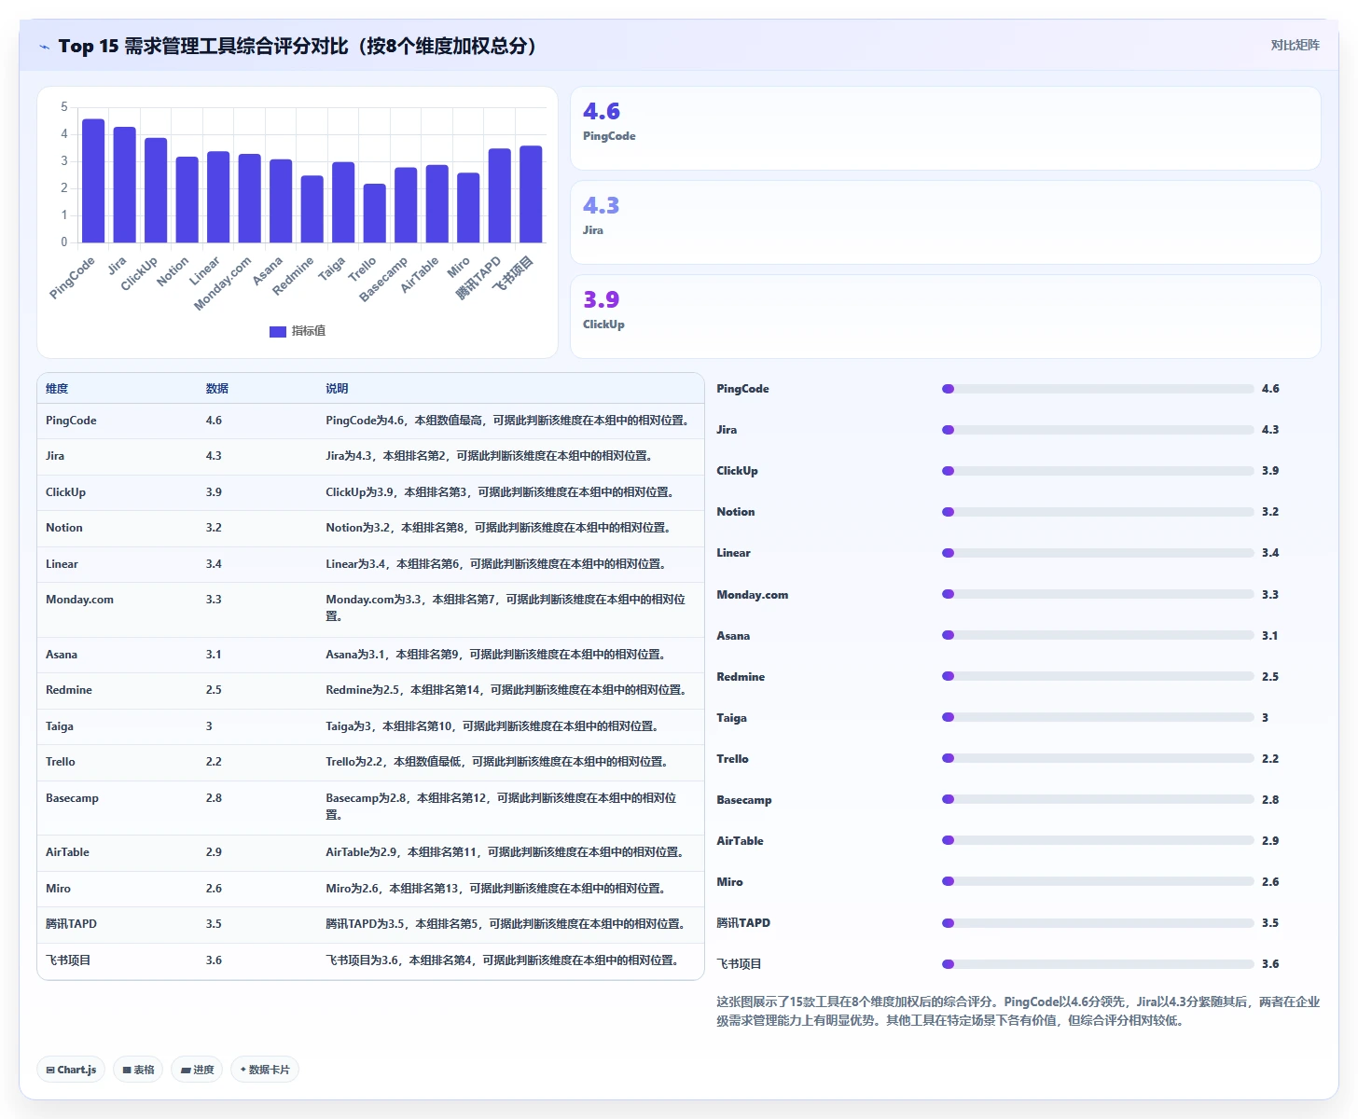
Task: Click the ClickUp name cell in the table
Action: 65,492
